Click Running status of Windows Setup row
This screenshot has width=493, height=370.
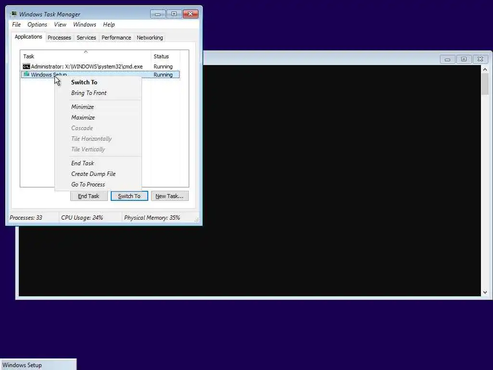pos(163,75)
